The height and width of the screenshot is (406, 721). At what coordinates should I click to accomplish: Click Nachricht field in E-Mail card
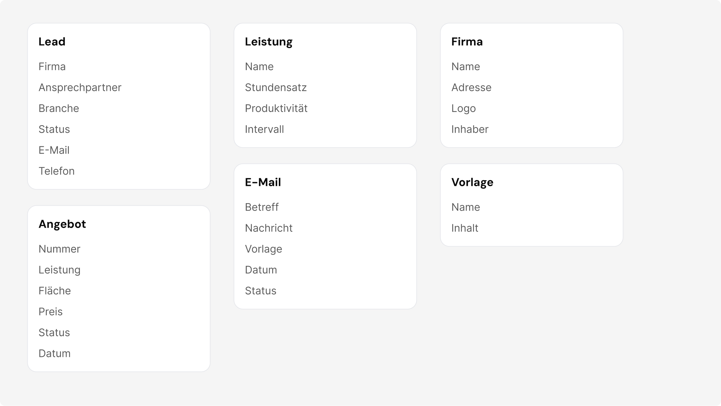point(269,228)
